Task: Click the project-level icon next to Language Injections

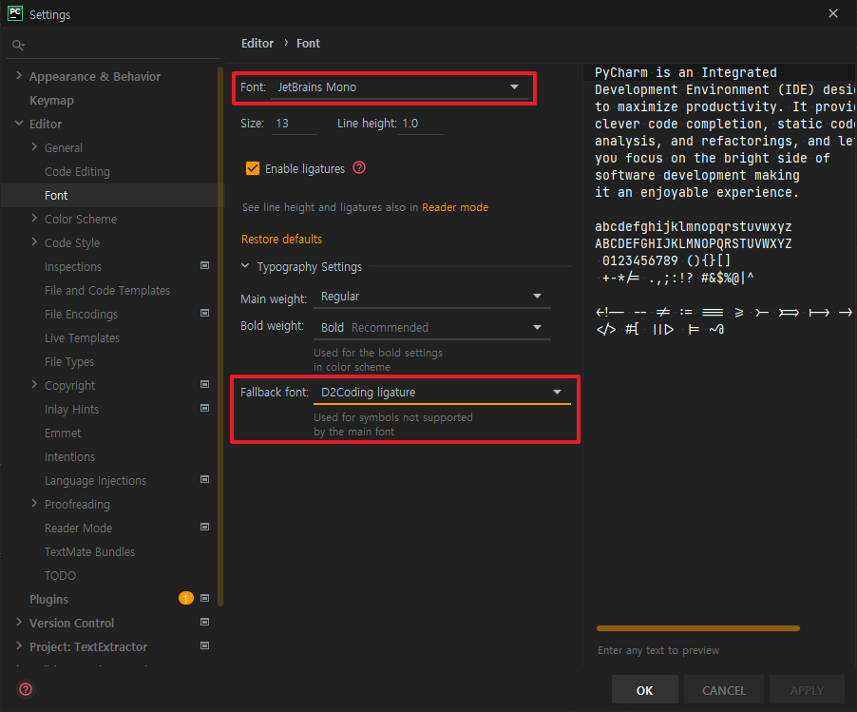Action: click(205, 480)
